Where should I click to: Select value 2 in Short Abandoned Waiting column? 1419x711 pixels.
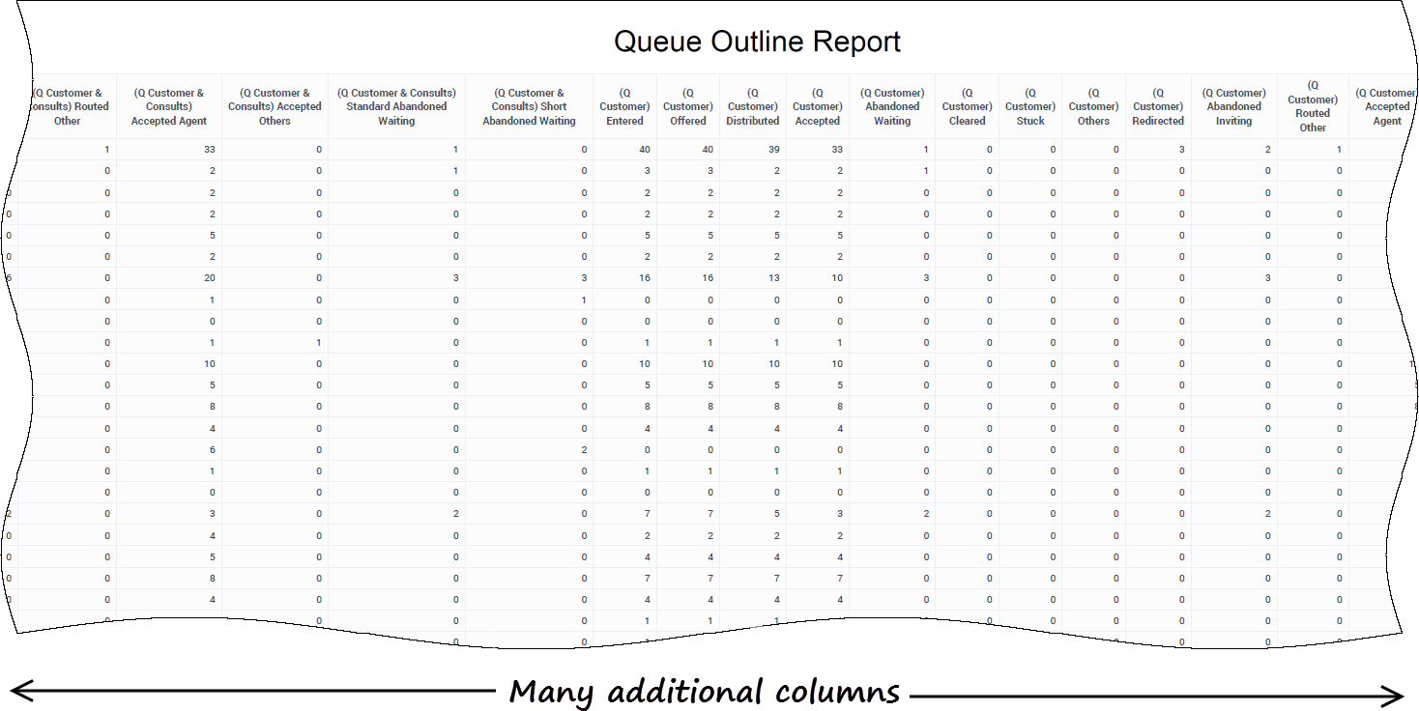tap(584, 450)
